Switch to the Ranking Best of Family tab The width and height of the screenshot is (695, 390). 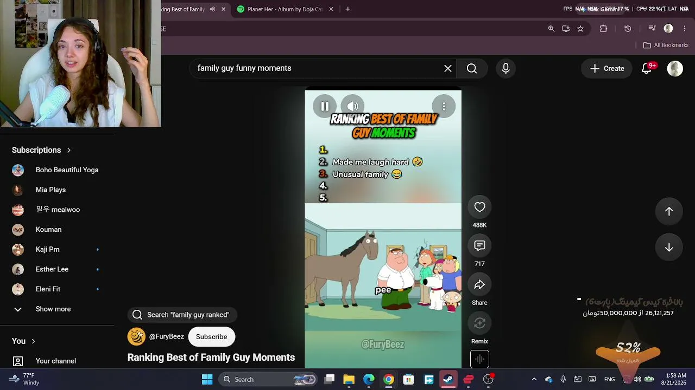click(x=184, y=9)
